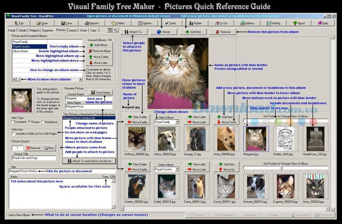Open the Statistic toolbar item
Viewport: 342px width, 224px height.
(273, 23)
